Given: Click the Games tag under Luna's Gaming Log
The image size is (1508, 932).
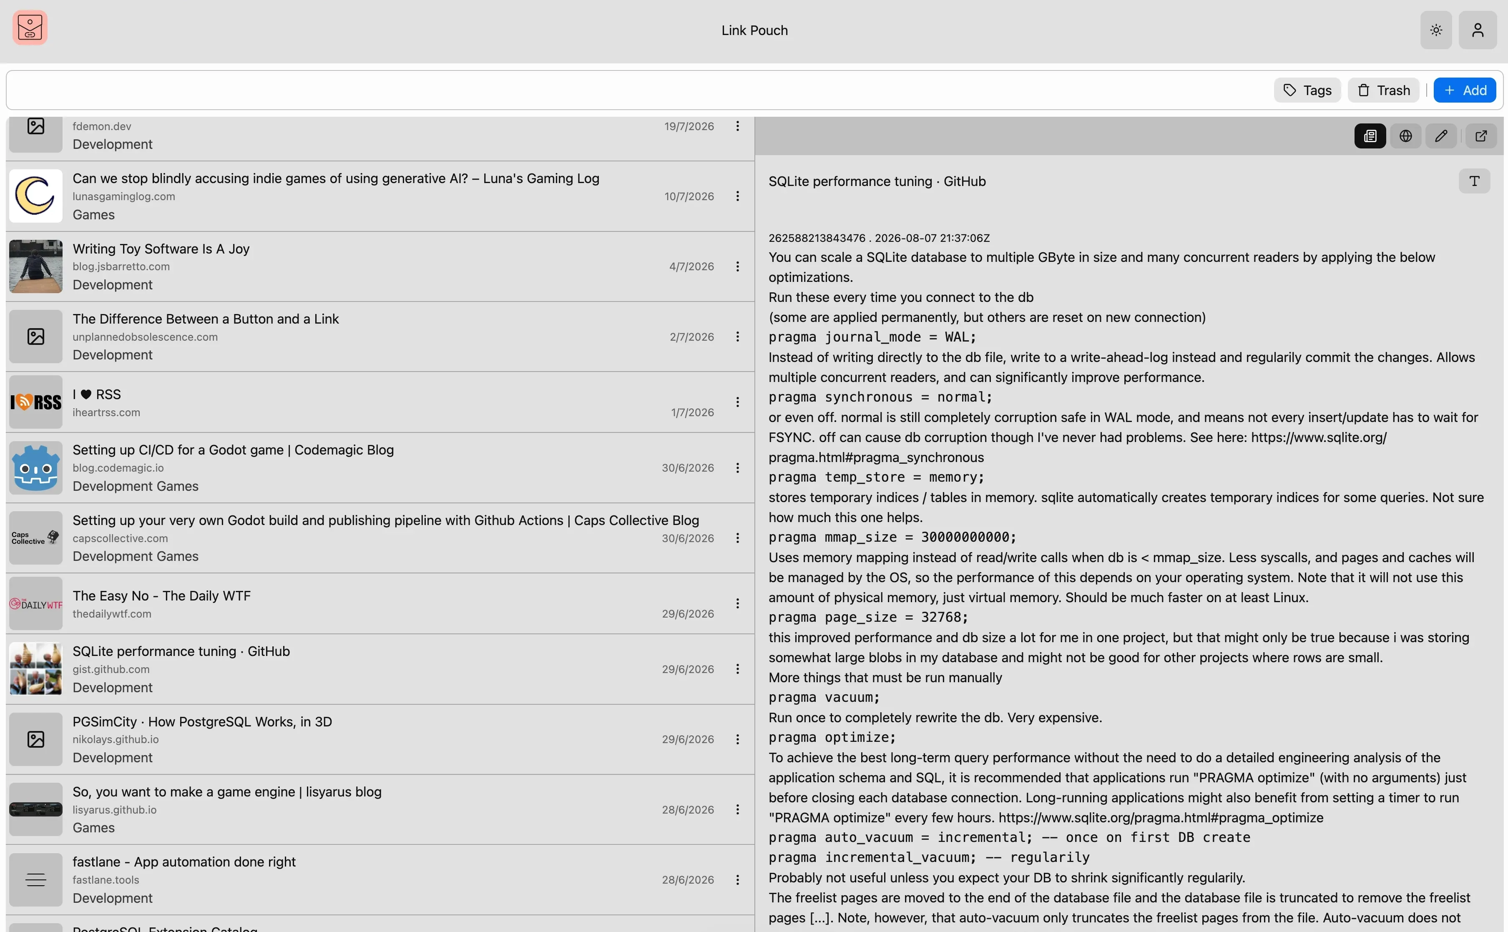Looking at the screenshot, I should click(x=94, y=215).
